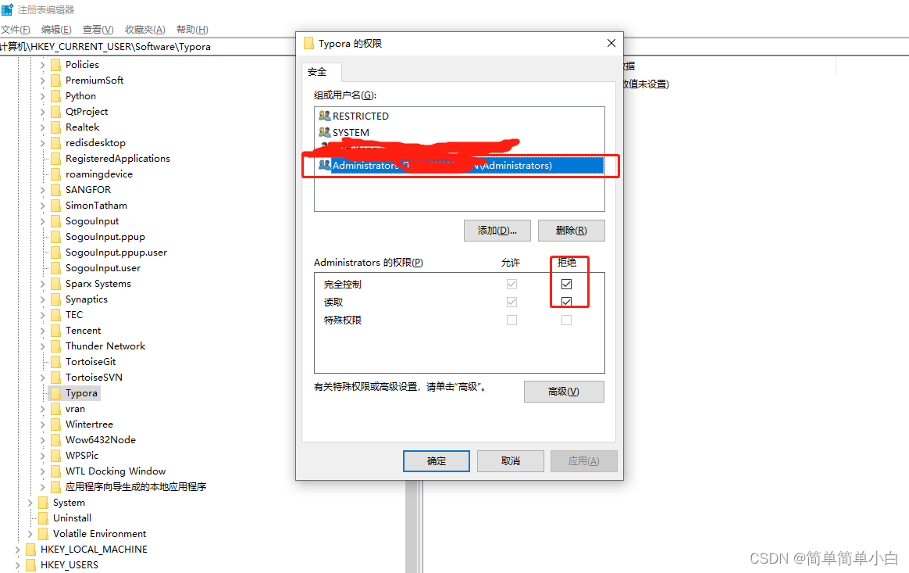
Task: Expand the SogouInput registry key
Action: click(x=42, y=221)
